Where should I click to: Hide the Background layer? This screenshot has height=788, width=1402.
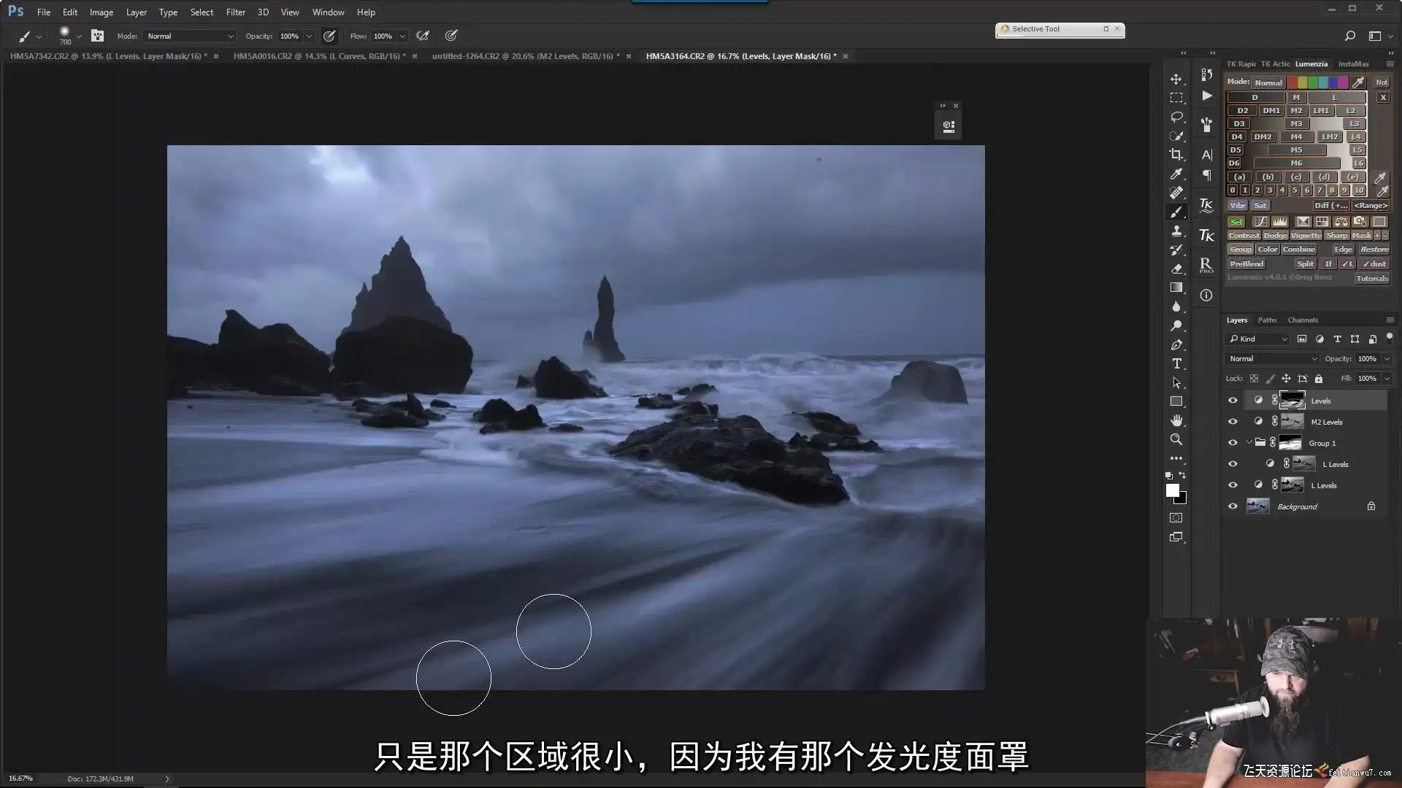1233,506
